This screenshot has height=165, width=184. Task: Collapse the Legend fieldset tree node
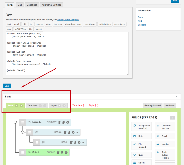point(15,122)
